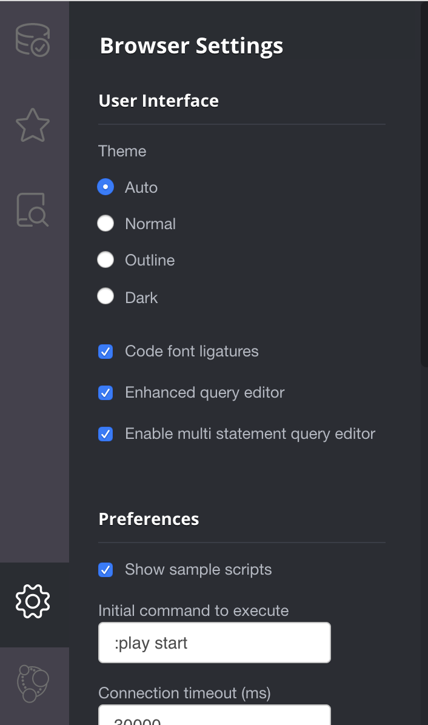Screen dimensions: 428x725
Task: Switch theme to Dark
Action: point(105,296)
